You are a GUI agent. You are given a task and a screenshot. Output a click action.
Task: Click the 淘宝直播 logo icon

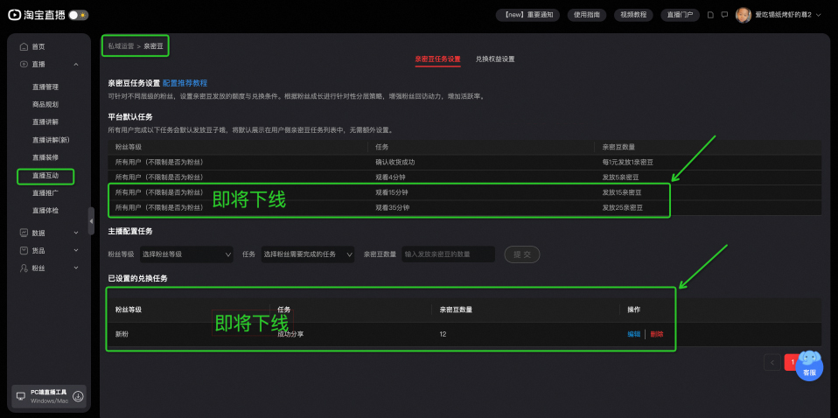(x=14, y=15)
